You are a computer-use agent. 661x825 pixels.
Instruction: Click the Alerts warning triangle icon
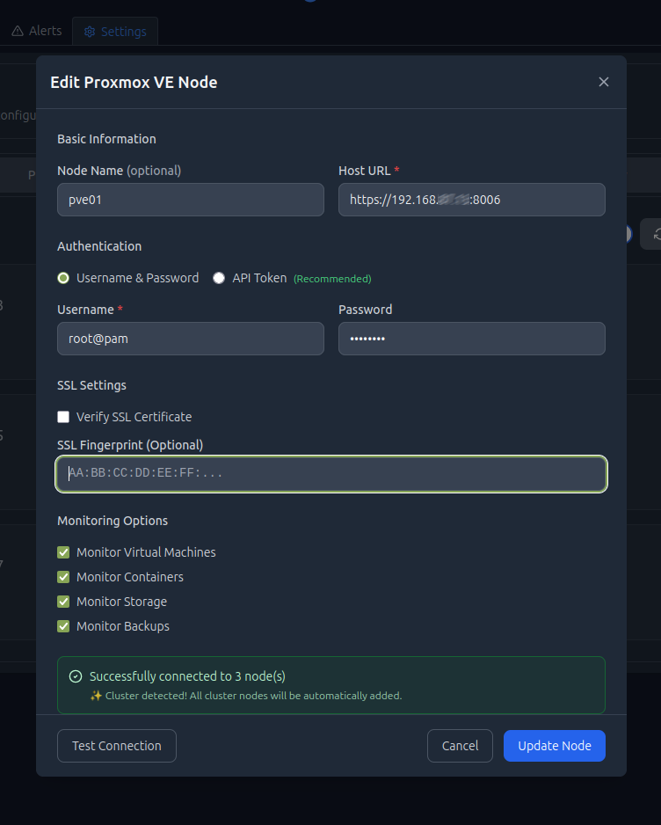tap(18, 31)
